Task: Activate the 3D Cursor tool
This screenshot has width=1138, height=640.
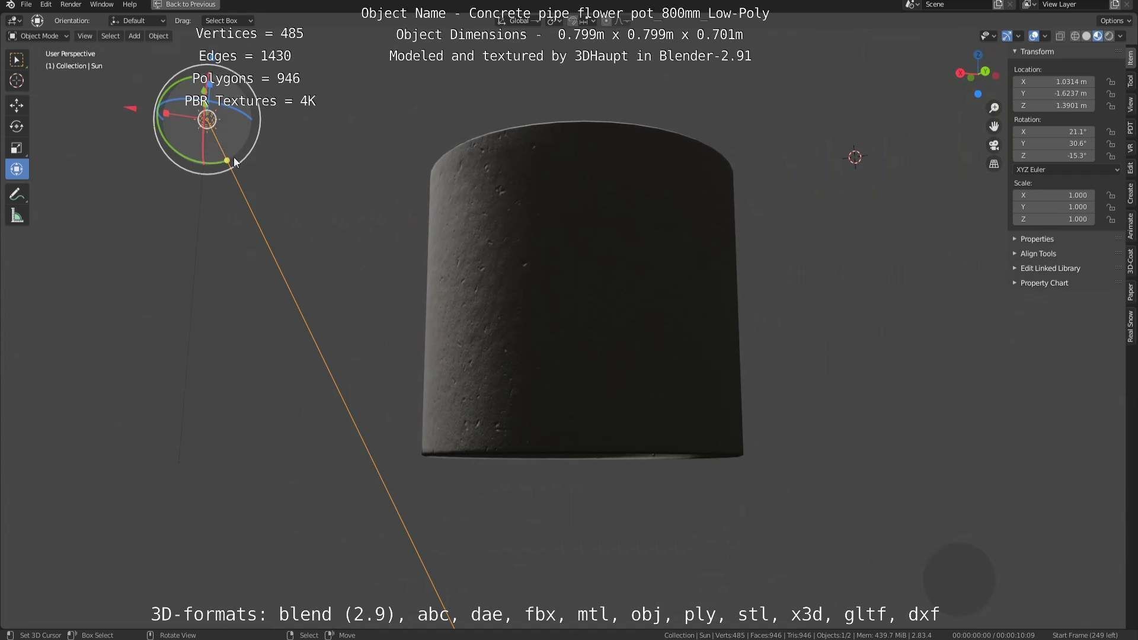Action: pos(17,81)
